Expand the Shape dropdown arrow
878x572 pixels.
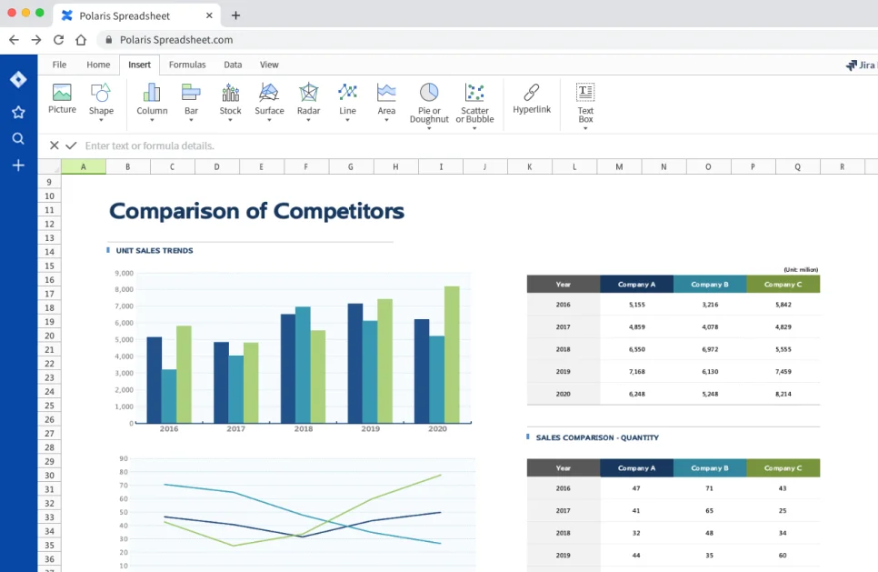[101, 120]
